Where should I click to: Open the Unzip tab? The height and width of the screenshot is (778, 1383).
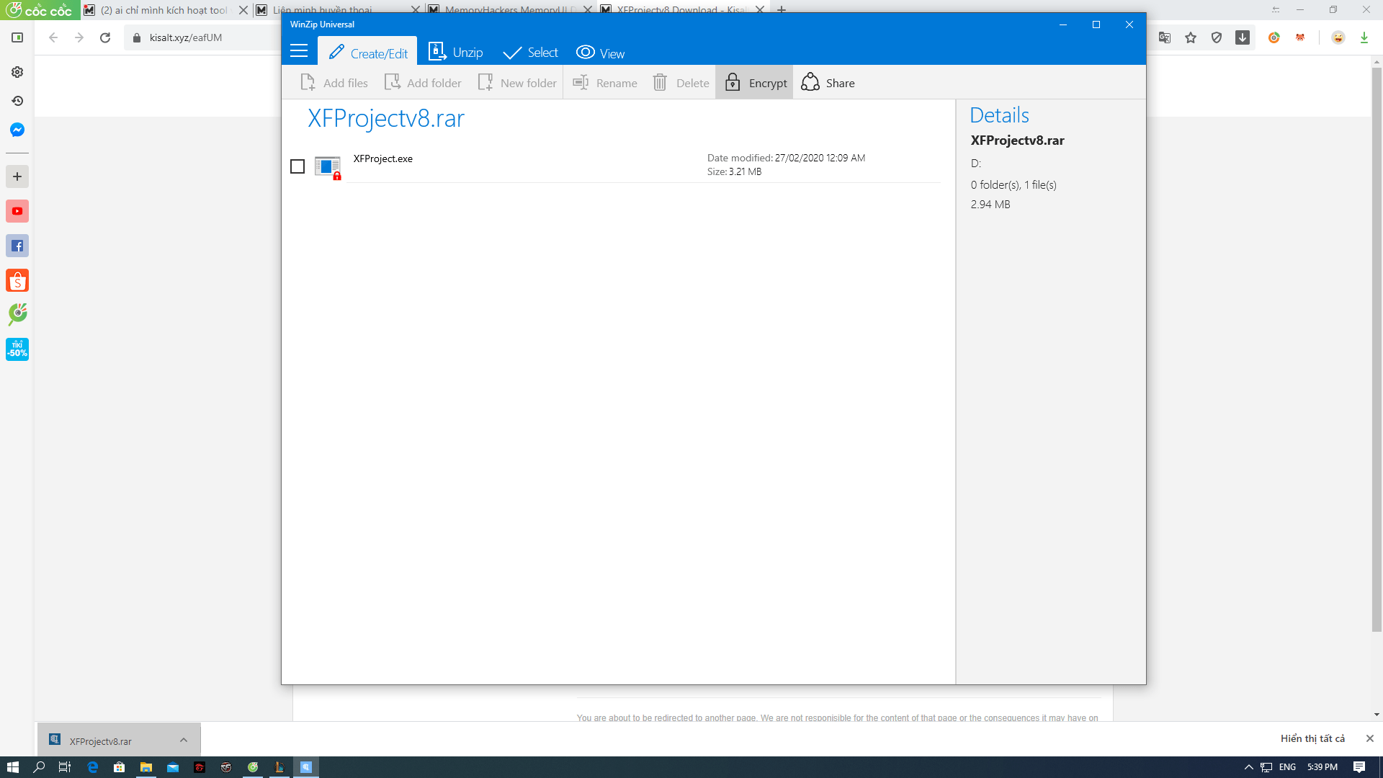455,53
